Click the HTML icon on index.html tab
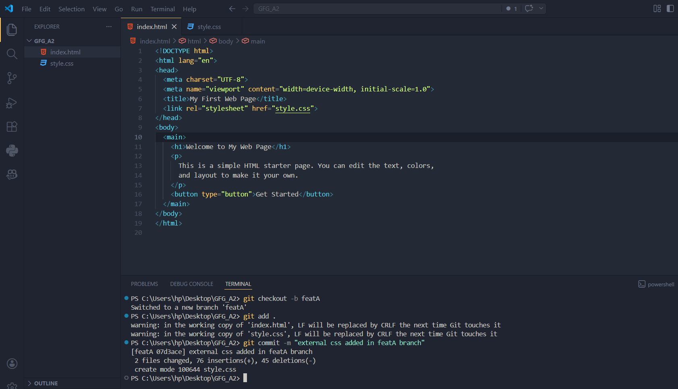The image size is (678, 389). pyautogui.click(x=130, y=27)
